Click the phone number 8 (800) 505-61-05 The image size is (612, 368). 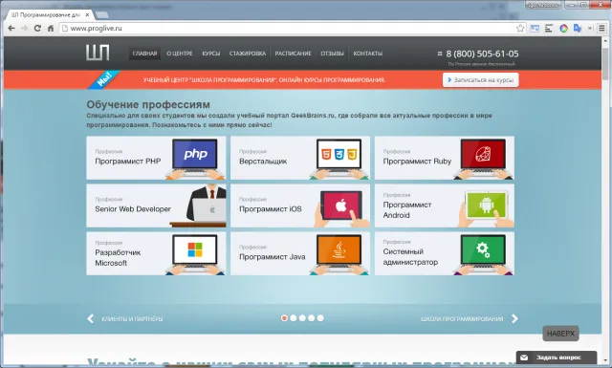tap(482, 54)
